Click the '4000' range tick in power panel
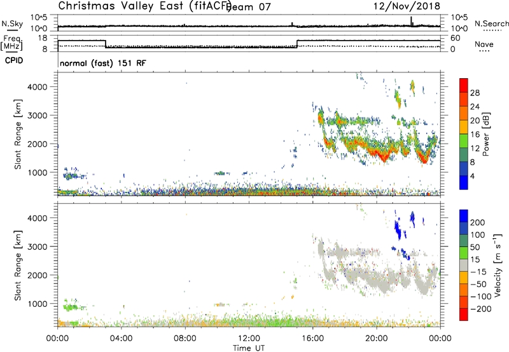 pyautogui.click(x=38, y=87)
